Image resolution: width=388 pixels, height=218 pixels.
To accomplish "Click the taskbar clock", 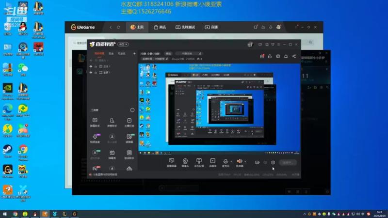I will pos(379,214).
